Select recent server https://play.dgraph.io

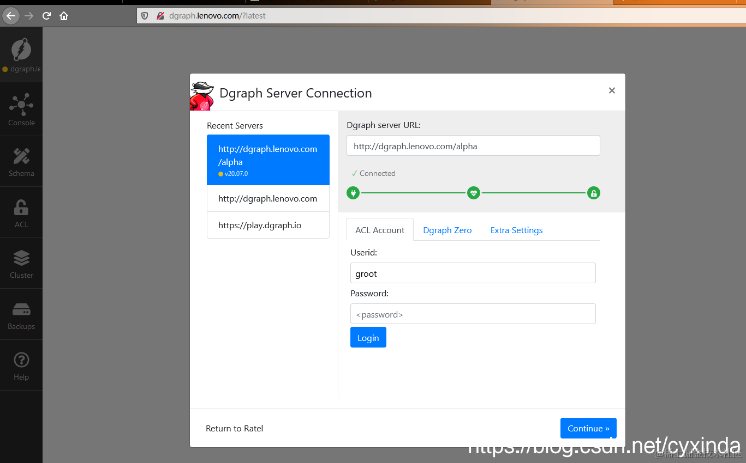coord(268,226)
